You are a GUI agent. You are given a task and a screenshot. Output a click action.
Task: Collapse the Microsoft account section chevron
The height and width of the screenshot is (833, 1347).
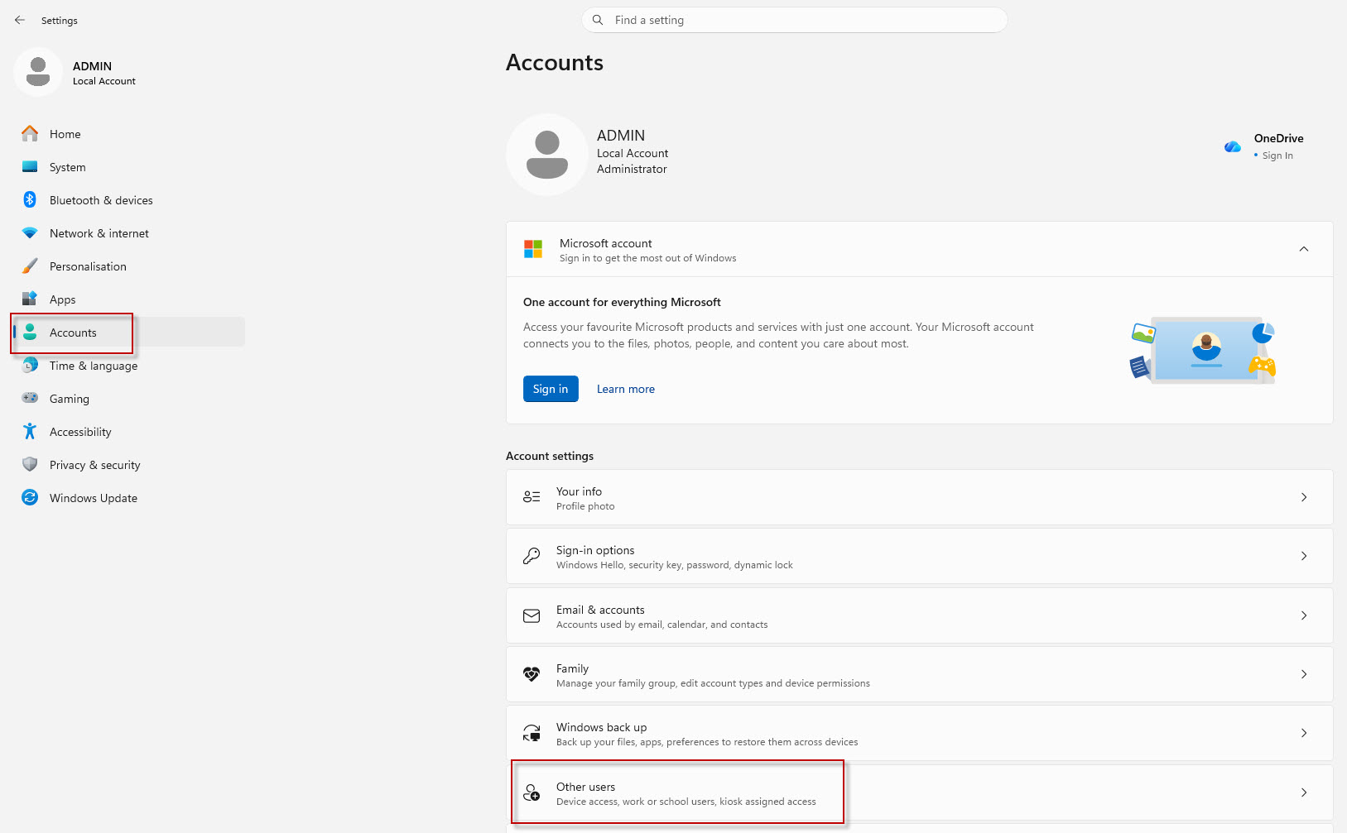click(x=1304, y=249)
